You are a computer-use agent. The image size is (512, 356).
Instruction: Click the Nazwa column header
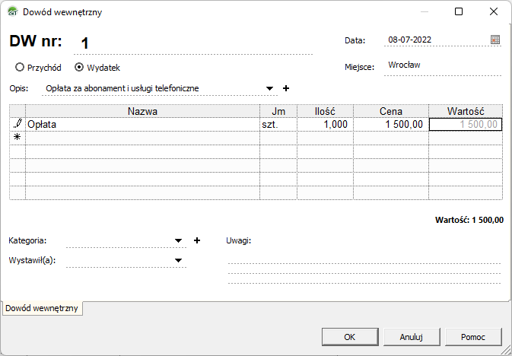pyautogui.click(x=142, y=111)
